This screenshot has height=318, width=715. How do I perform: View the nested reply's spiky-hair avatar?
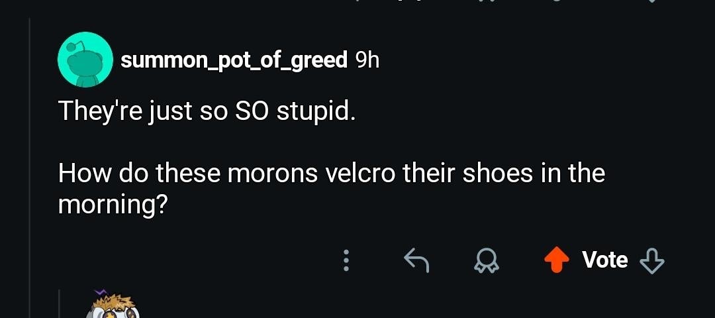pos(111,305)
